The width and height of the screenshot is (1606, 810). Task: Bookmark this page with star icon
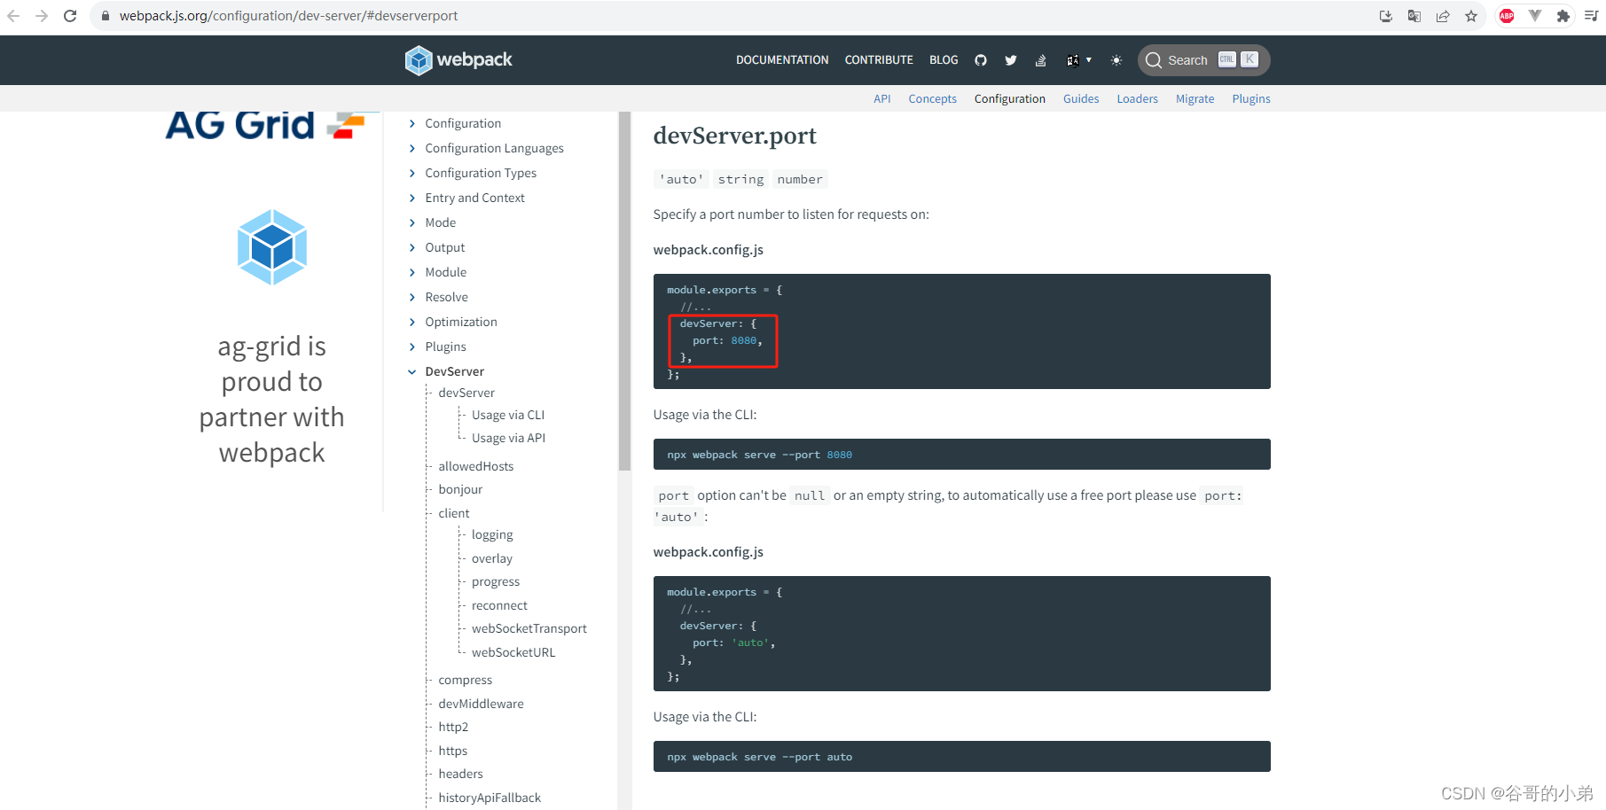point(1471,16)
